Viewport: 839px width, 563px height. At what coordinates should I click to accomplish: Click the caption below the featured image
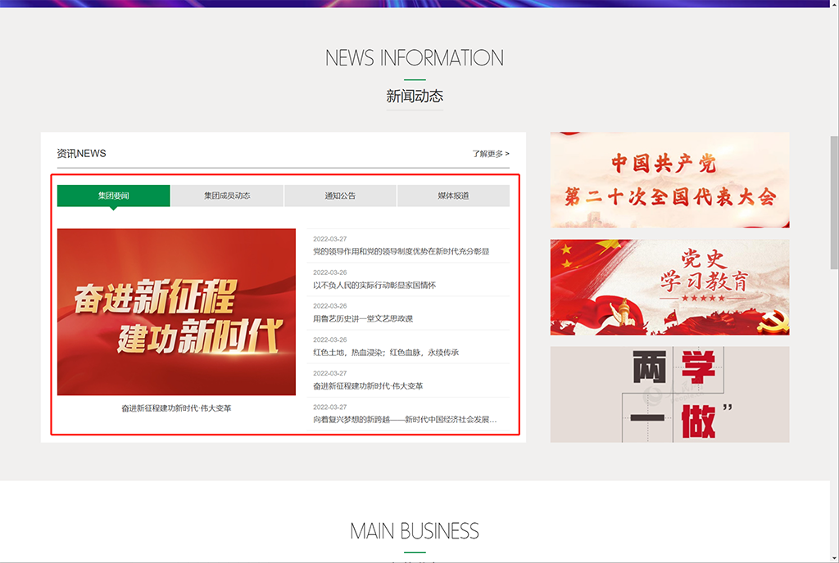click(x=176, y=408)
